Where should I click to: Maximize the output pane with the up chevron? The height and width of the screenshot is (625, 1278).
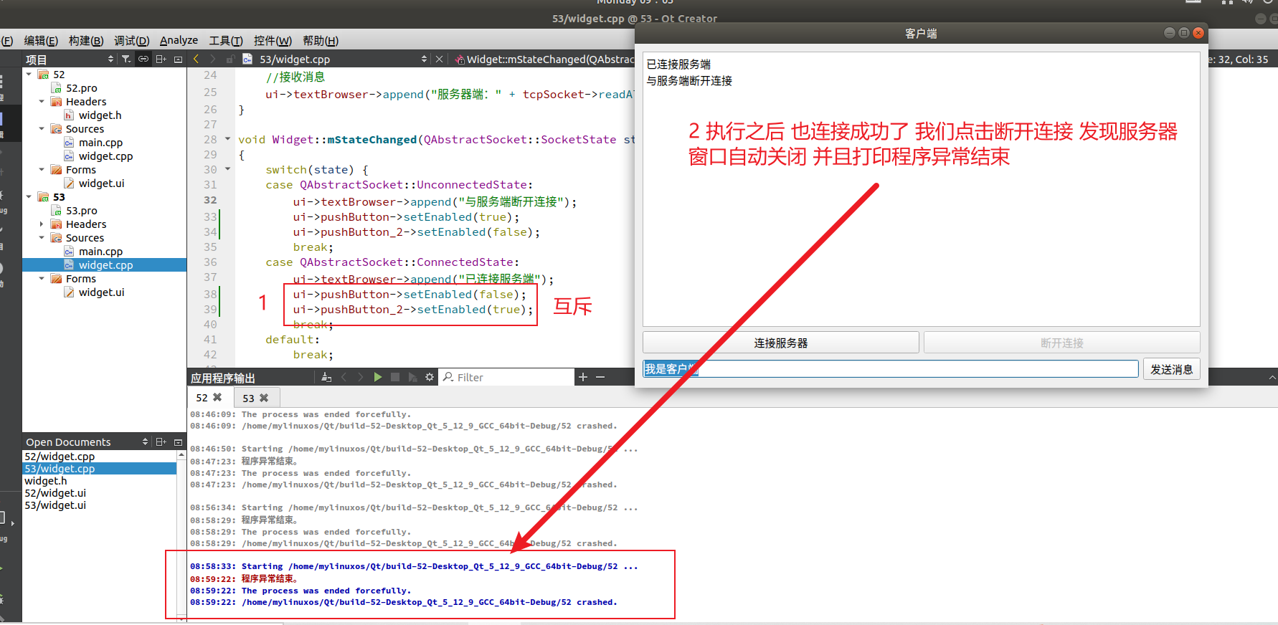click(x=1272, y=377)
